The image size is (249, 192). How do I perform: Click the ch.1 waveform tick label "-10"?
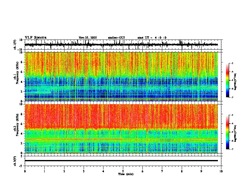coord(20,50)
